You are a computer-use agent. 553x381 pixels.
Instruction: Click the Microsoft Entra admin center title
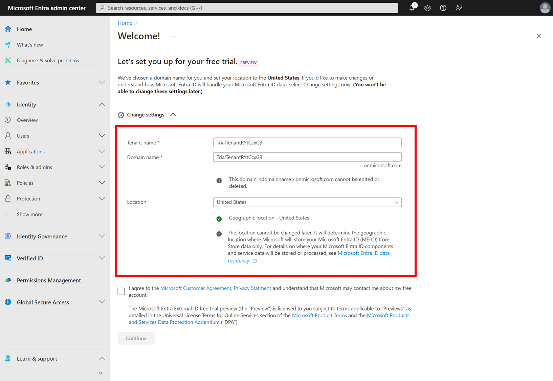pos(47,8)
